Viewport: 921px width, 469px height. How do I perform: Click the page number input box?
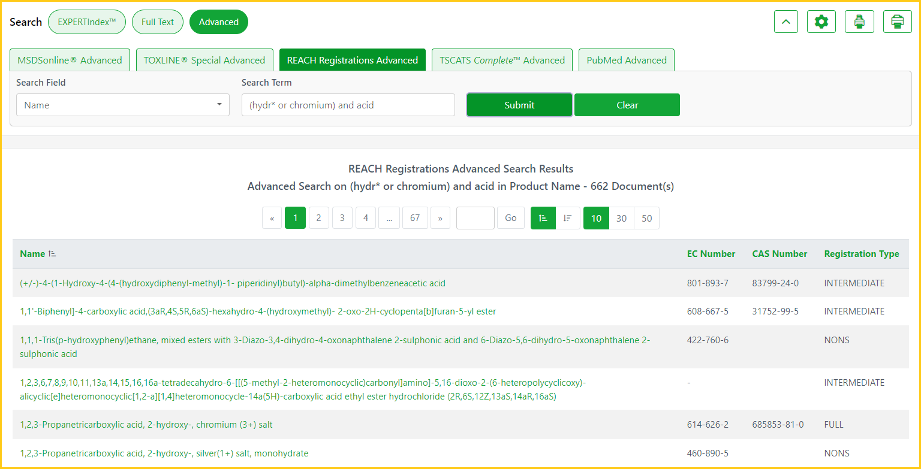click(x=475, y=218)
